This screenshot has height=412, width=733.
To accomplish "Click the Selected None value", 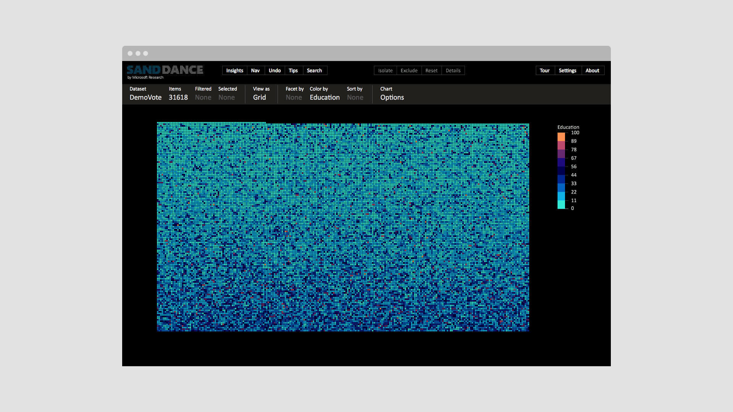I will coord(227,97).
